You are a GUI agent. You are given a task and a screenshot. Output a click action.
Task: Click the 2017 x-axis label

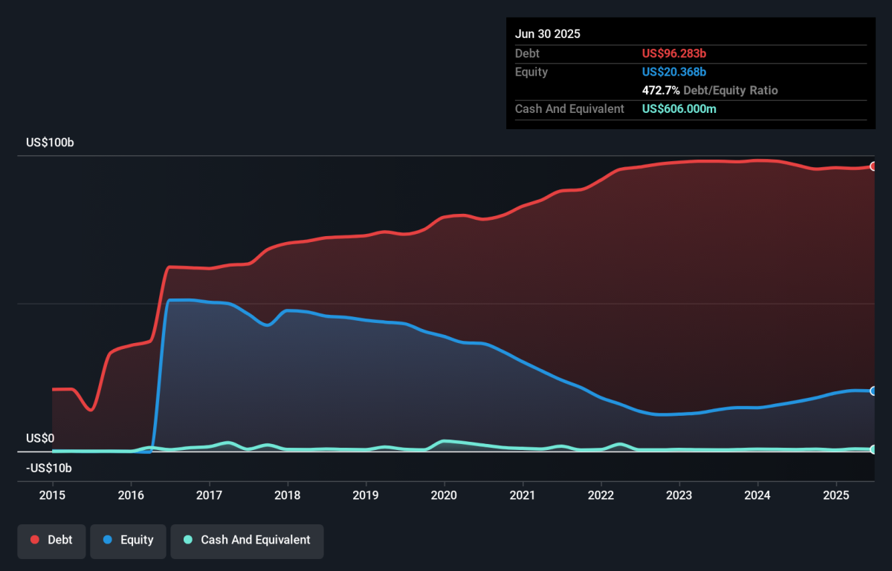(209, 495)
